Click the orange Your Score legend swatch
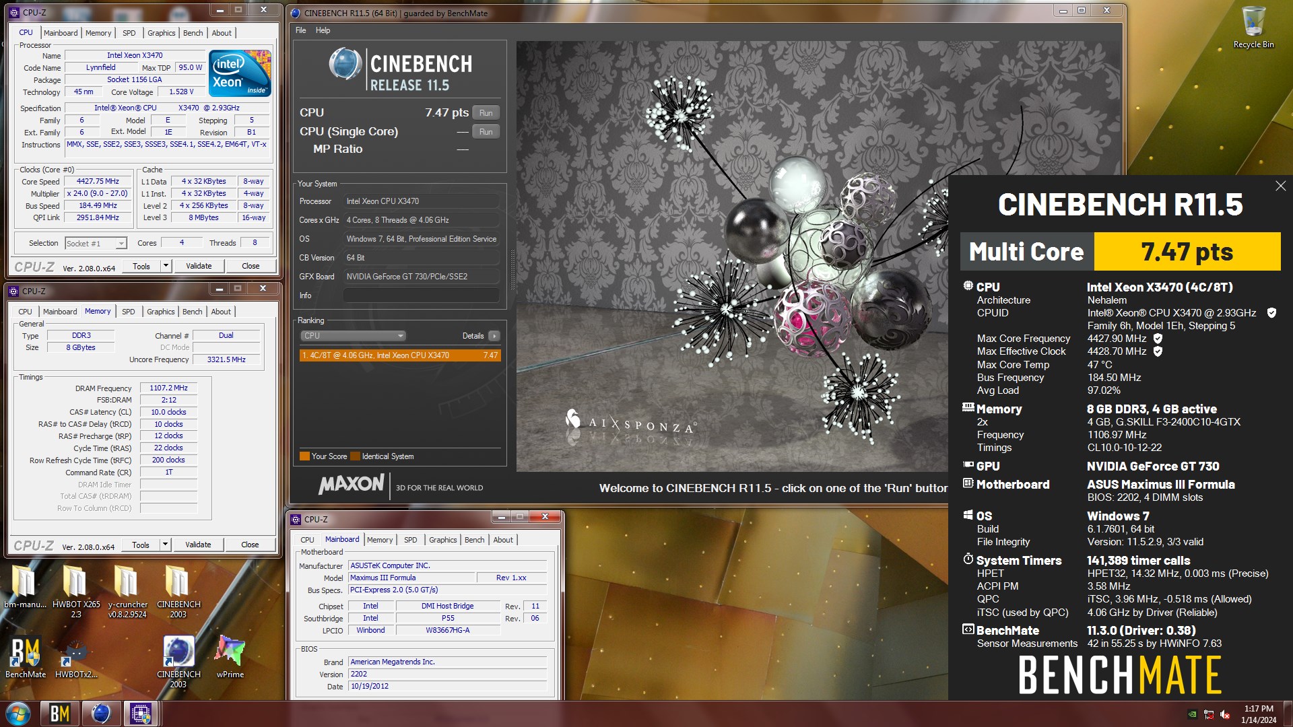1293x727 pixels. (304, 456)
